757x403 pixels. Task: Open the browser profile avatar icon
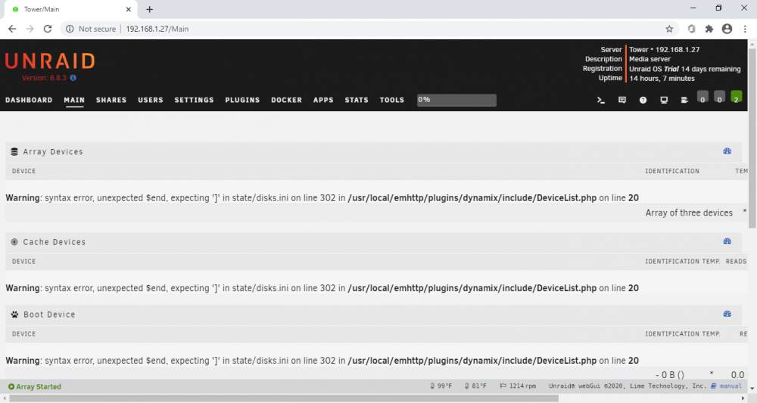[727, 29]
